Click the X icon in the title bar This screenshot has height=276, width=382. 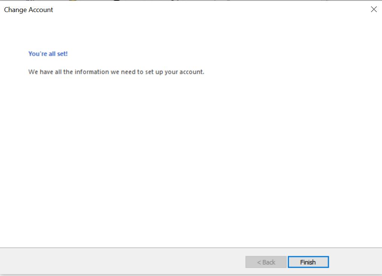tap(374, 10)
